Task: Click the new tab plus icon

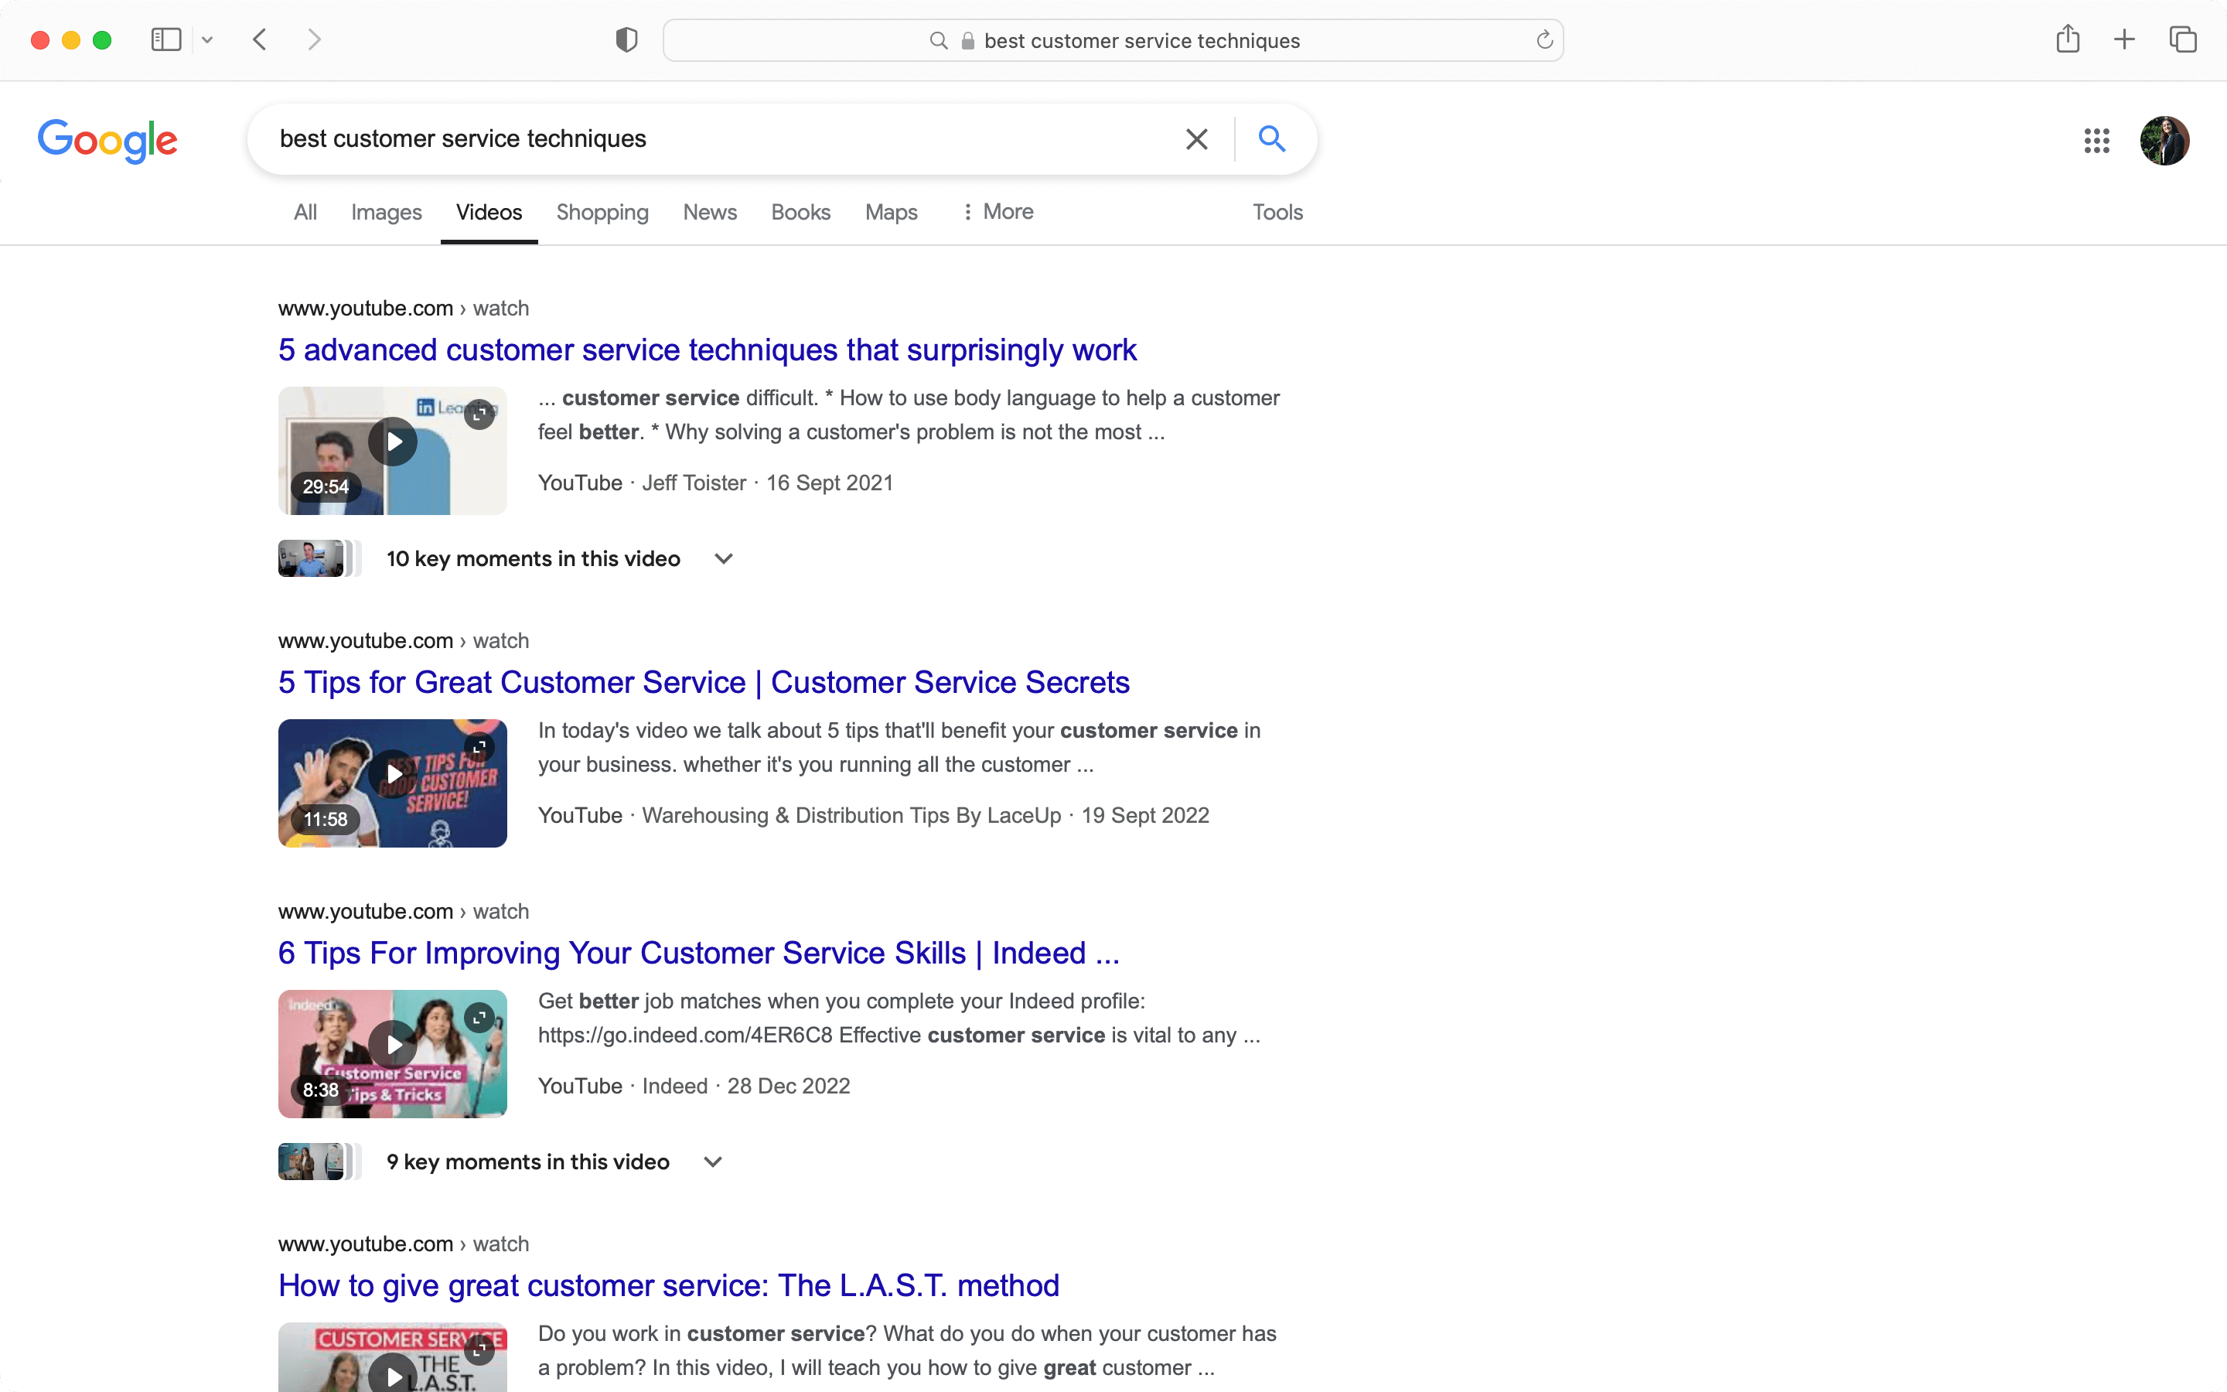Action: (2124, 40)
